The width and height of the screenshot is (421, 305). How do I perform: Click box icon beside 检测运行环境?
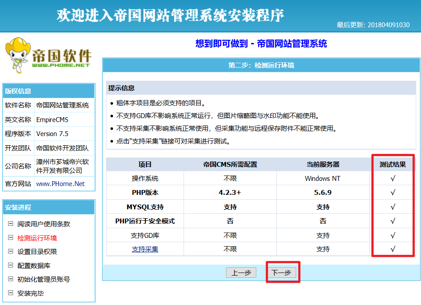tap(11, 238)
